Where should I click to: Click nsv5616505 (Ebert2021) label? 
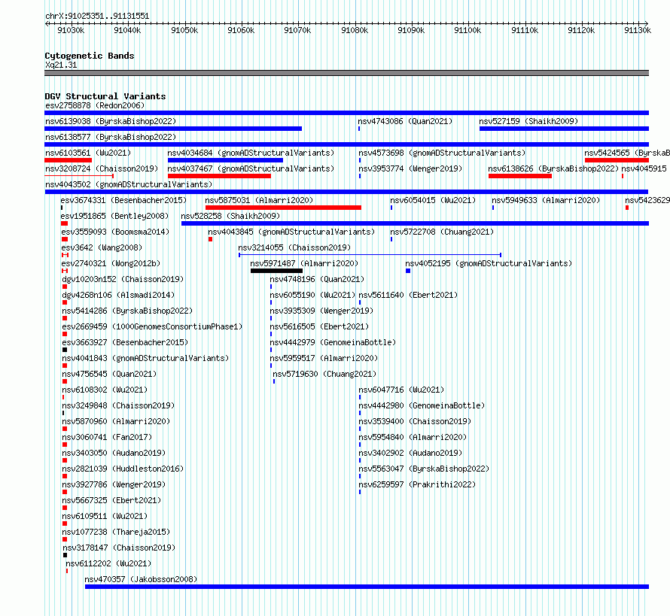point(319,326)
